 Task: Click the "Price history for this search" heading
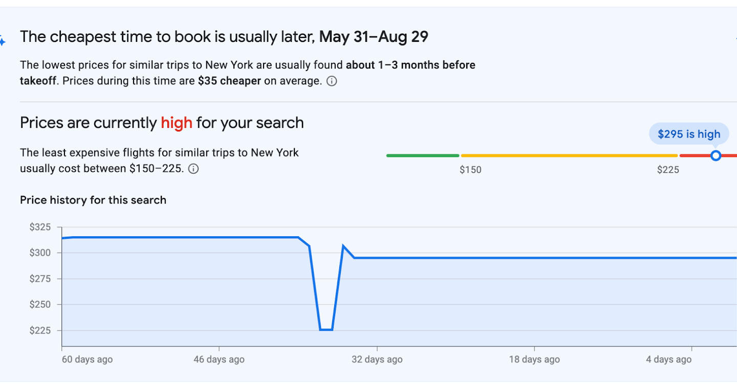click(x=93, y=200)
